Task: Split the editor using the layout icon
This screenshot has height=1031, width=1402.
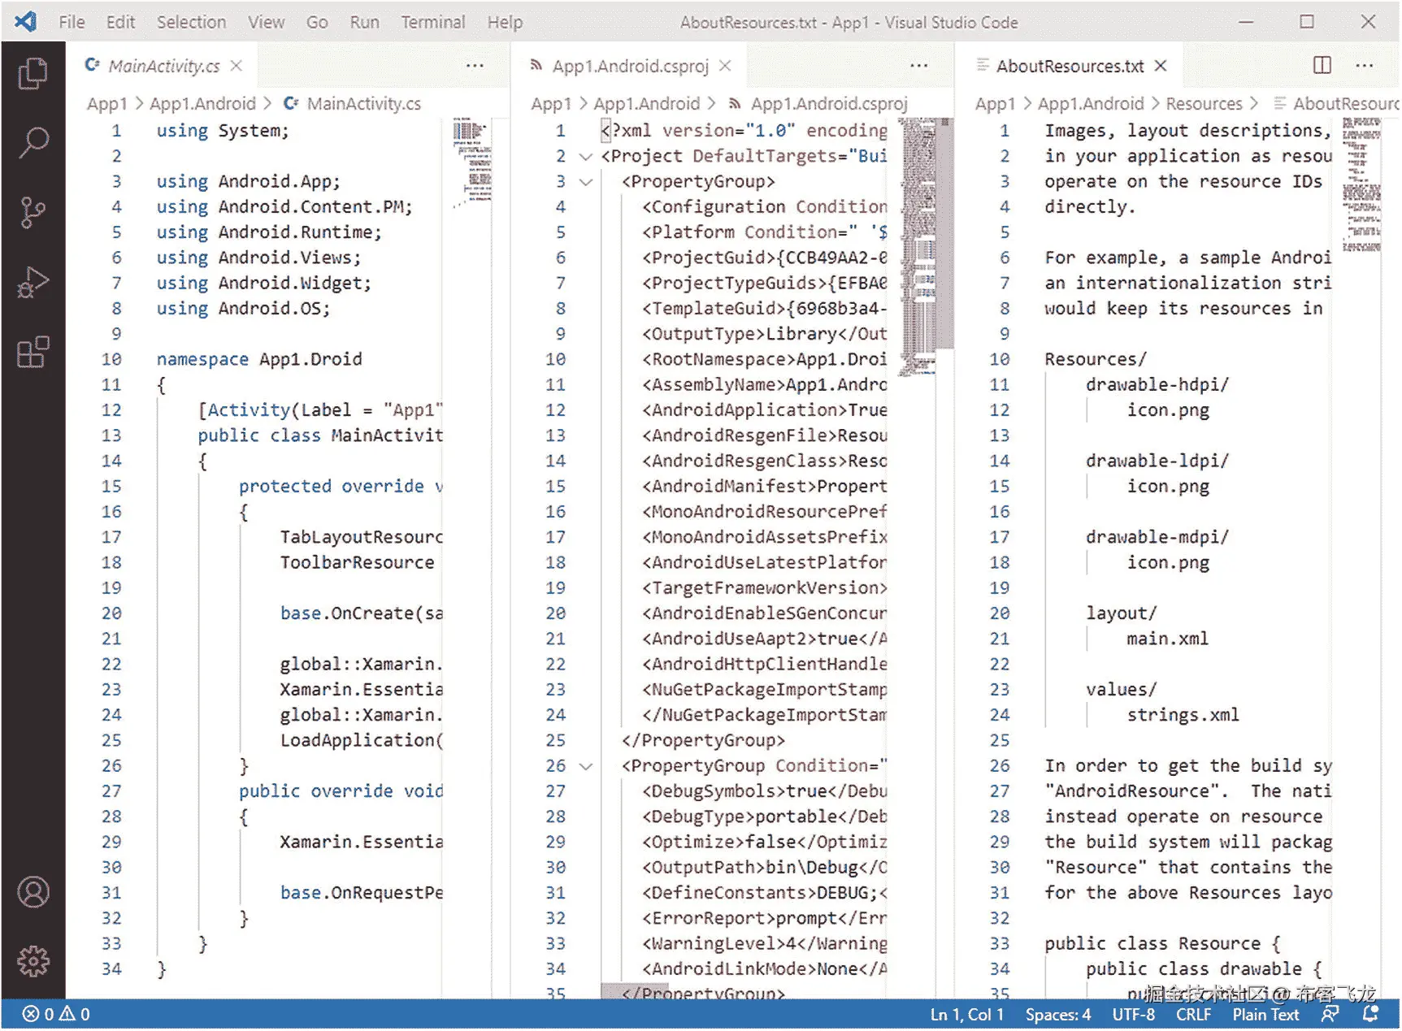Action: (x=1322, y=65)
